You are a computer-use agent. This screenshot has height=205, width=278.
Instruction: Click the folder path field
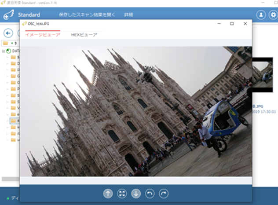11,43
